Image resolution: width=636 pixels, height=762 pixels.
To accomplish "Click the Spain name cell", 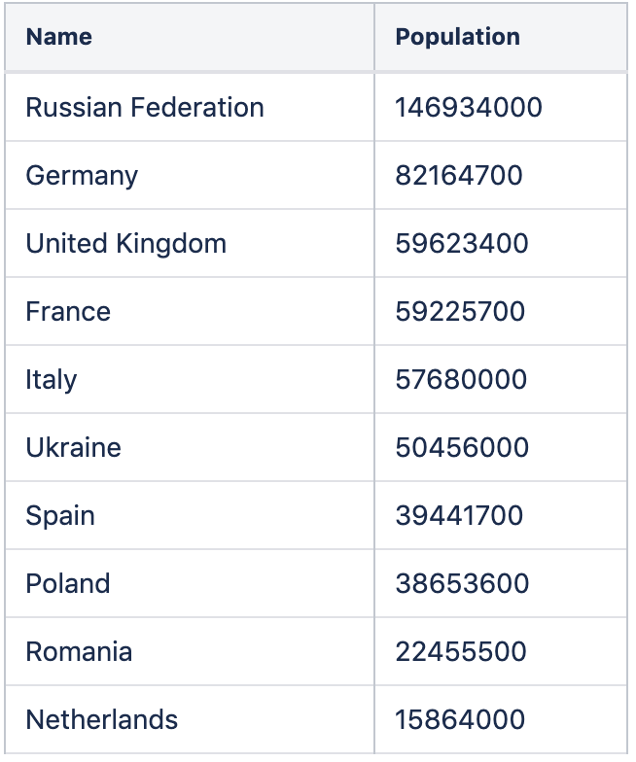I will (60, 515).
